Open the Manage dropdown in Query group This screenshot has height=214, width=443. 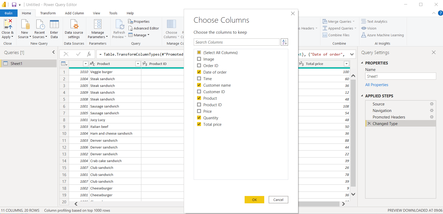click(139, 35)
